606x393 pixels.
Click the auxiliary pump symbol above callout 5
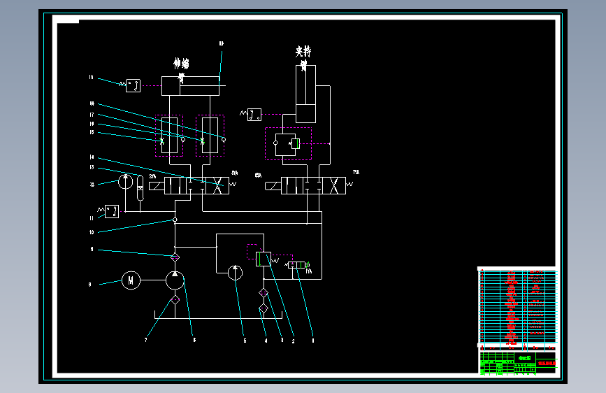[x=235, y=273]
